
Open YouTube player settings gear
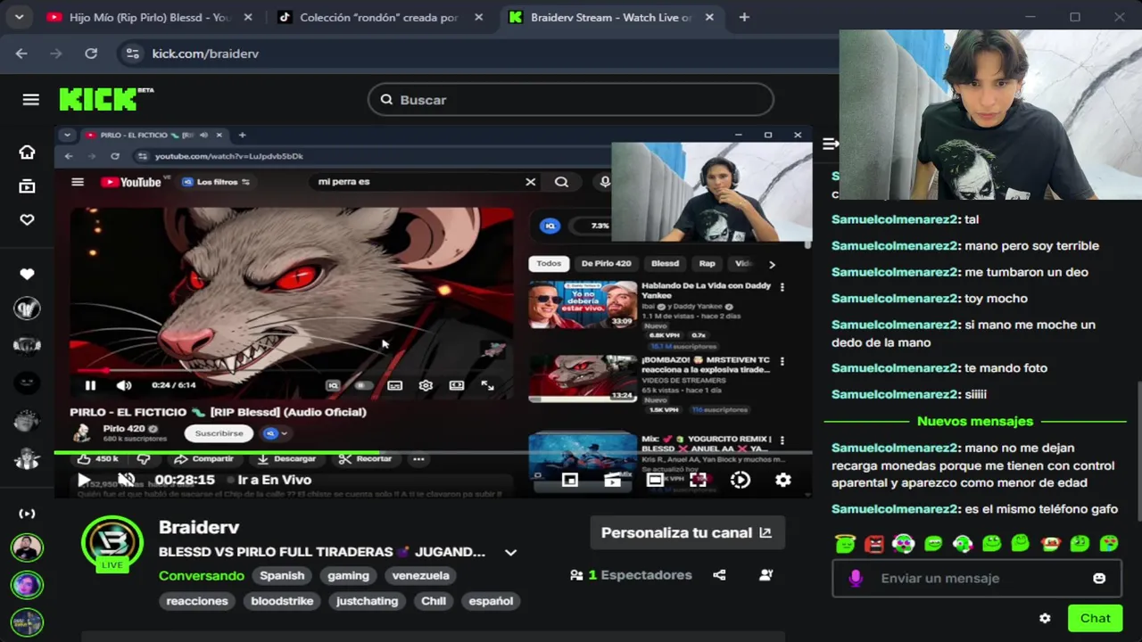coord(426,385)
